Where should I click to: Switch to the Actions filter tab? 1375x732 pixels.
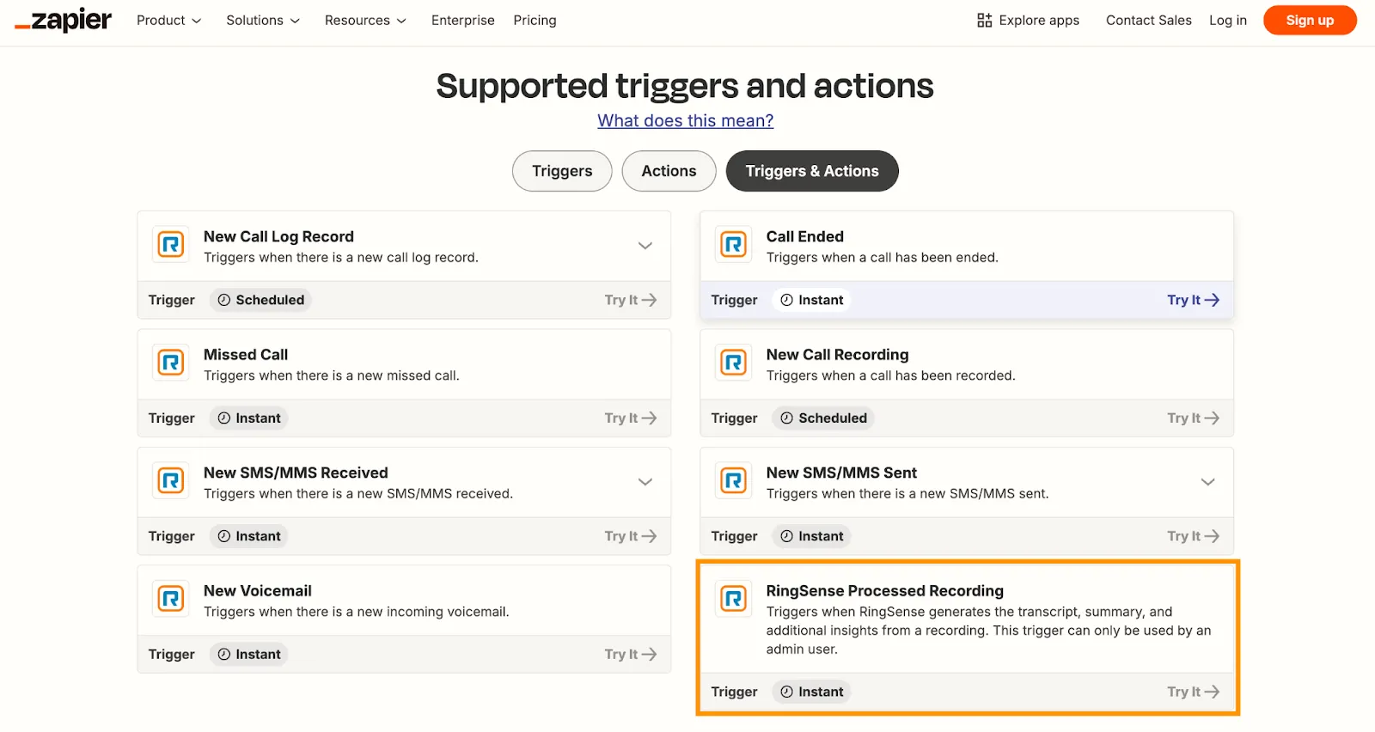669,171
